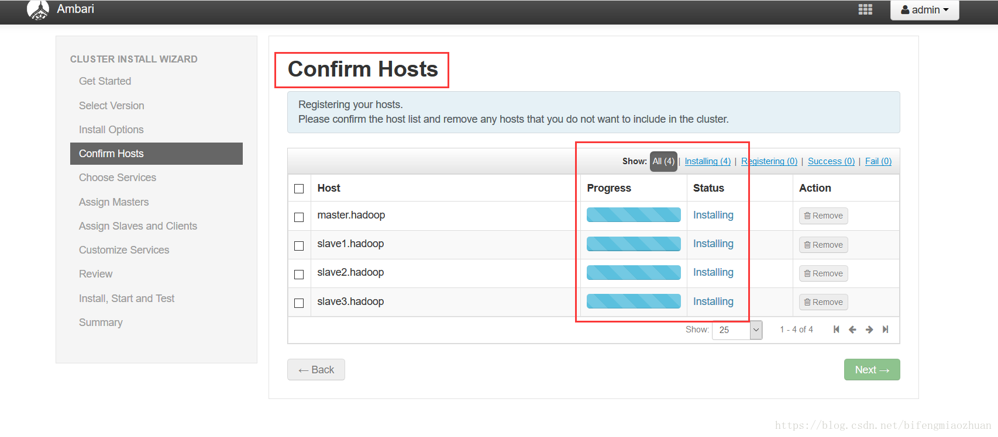Click slave3.hadoop progress bar
The image size is (998, 437).
634,301
